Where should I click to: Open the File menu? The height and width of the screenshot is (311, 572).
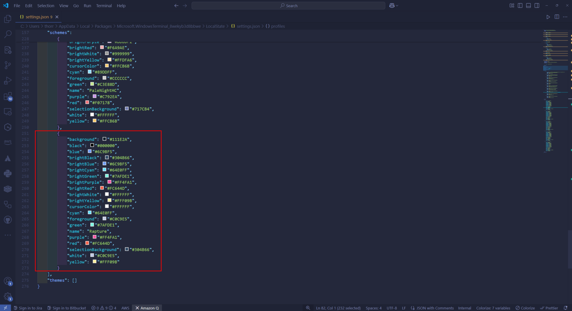coord(17,6)
